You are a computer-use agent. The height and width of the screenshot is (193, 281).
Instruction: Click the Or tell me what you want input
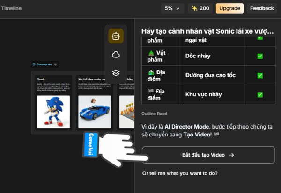[180, 173]
